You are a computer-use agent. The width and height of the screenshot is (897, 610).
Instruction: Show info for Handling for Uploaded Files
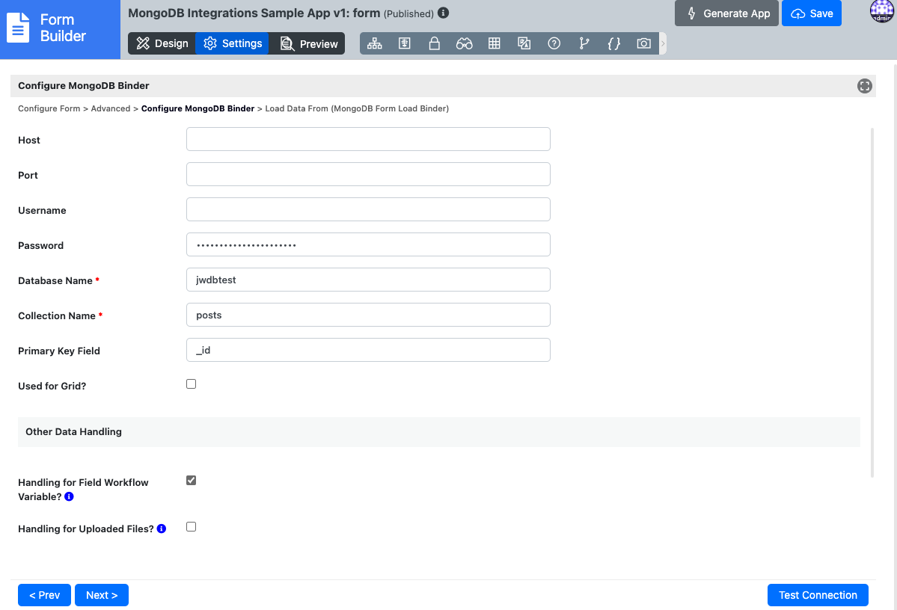[162, 529]
